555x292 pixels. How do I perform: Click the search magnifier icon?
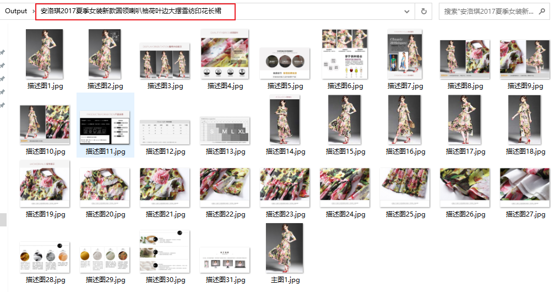542,12
